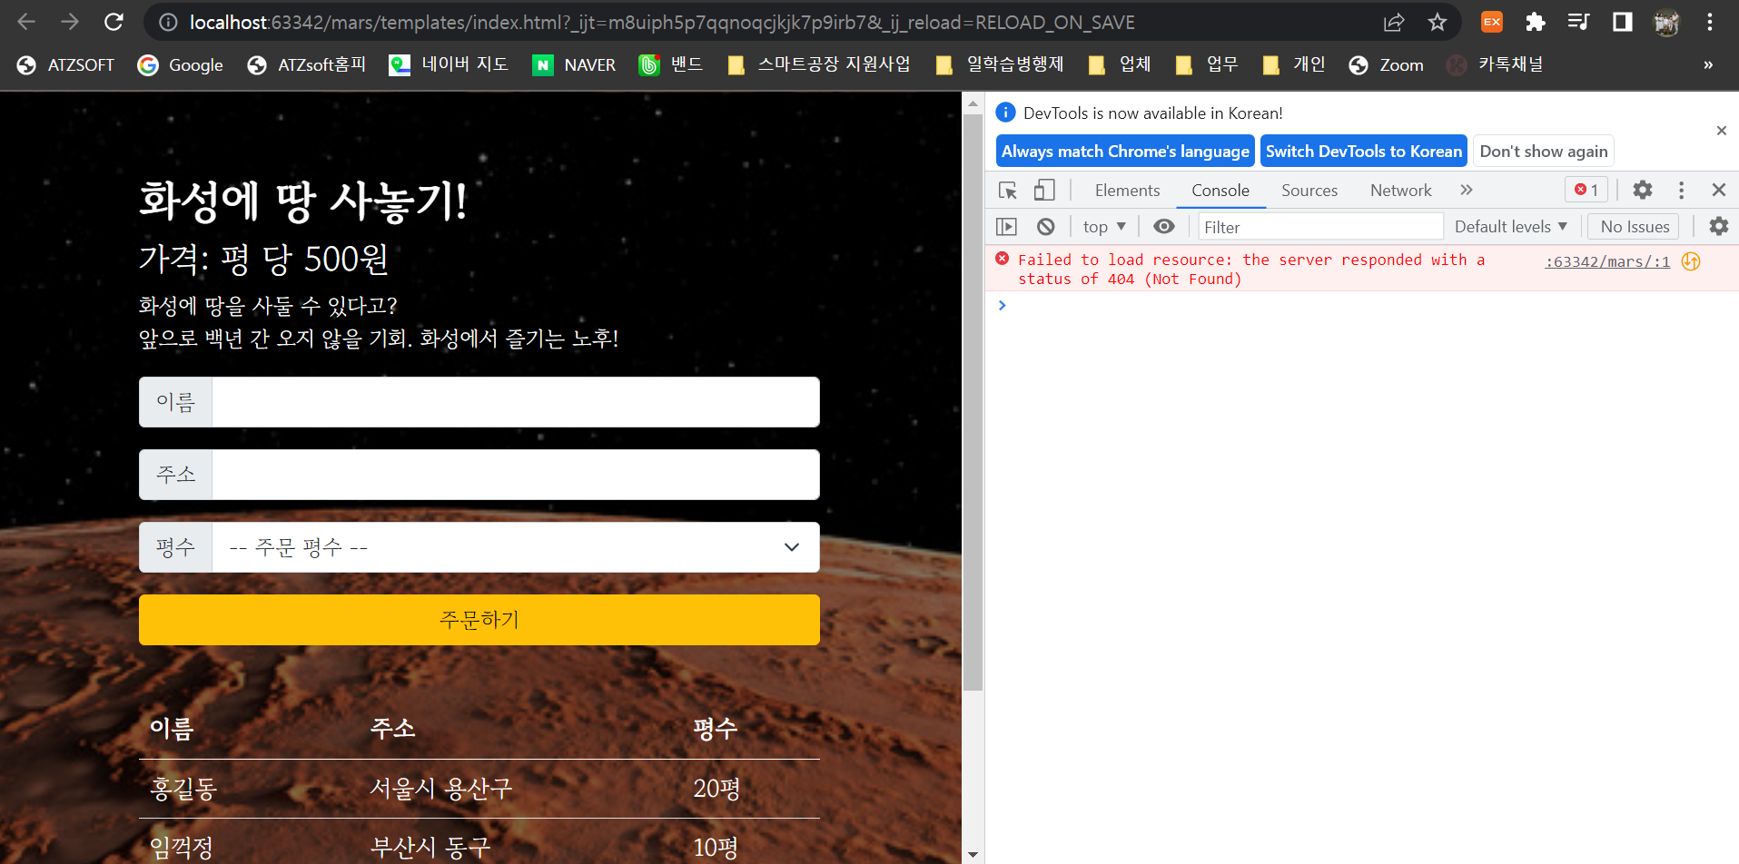The image size is (1739, 864).
Task: Open the 카톡채널 bookmark
Action: click(x=1495, y=64)
